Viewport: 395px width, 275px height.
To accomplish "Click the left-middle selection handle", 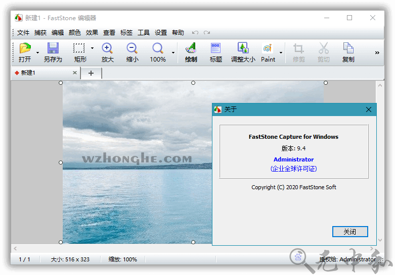I will pyautogui.click(x=61, y=162).
